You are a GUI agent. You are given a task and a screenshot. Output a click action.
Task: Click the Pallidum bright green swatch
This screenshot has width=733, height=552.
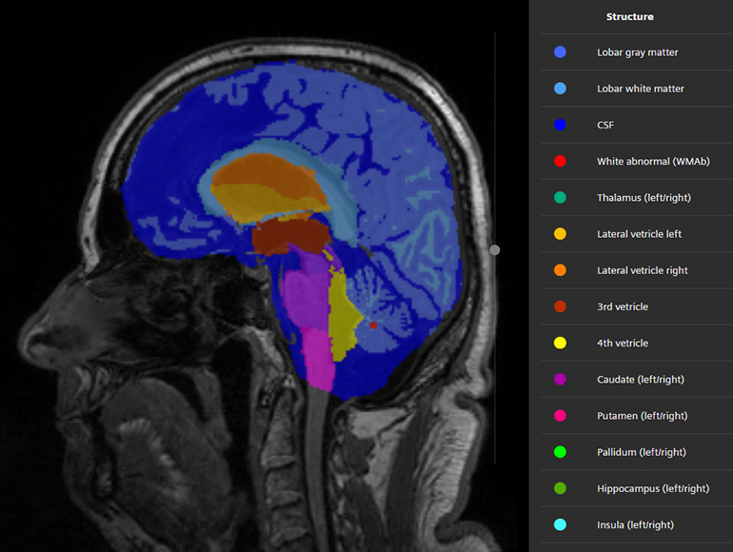coord(560,452)
